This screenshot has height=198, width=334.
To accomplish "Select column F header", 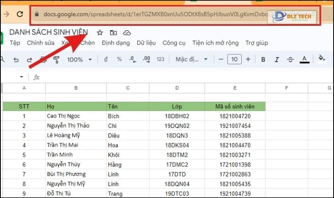I will pyautogui.click(x=287, y=88).
